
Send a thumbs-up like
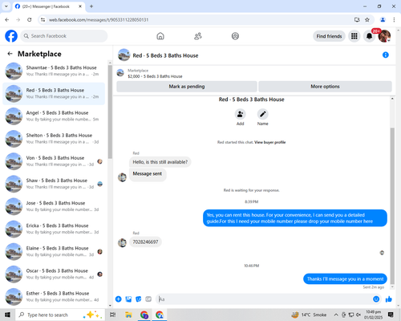click(389, 299)
